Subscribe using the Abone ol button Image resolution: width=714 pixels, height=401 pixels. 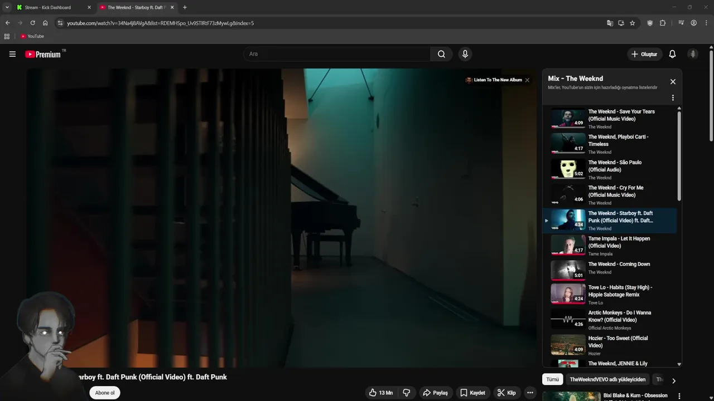point(105,393)
